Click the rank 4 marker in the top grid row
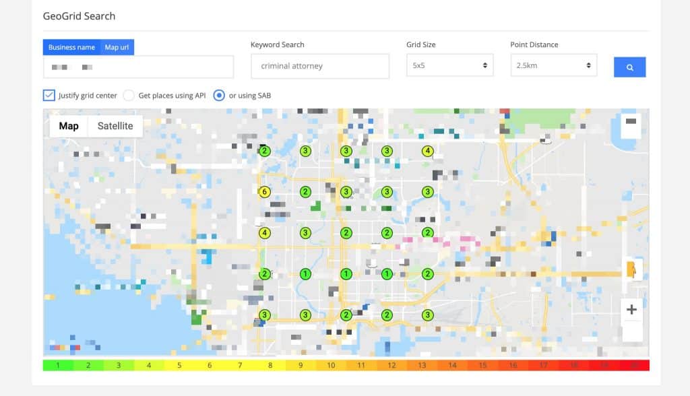The height and width of the screenshot is (396, 690). pyautogui.click(x=427, y=151)
